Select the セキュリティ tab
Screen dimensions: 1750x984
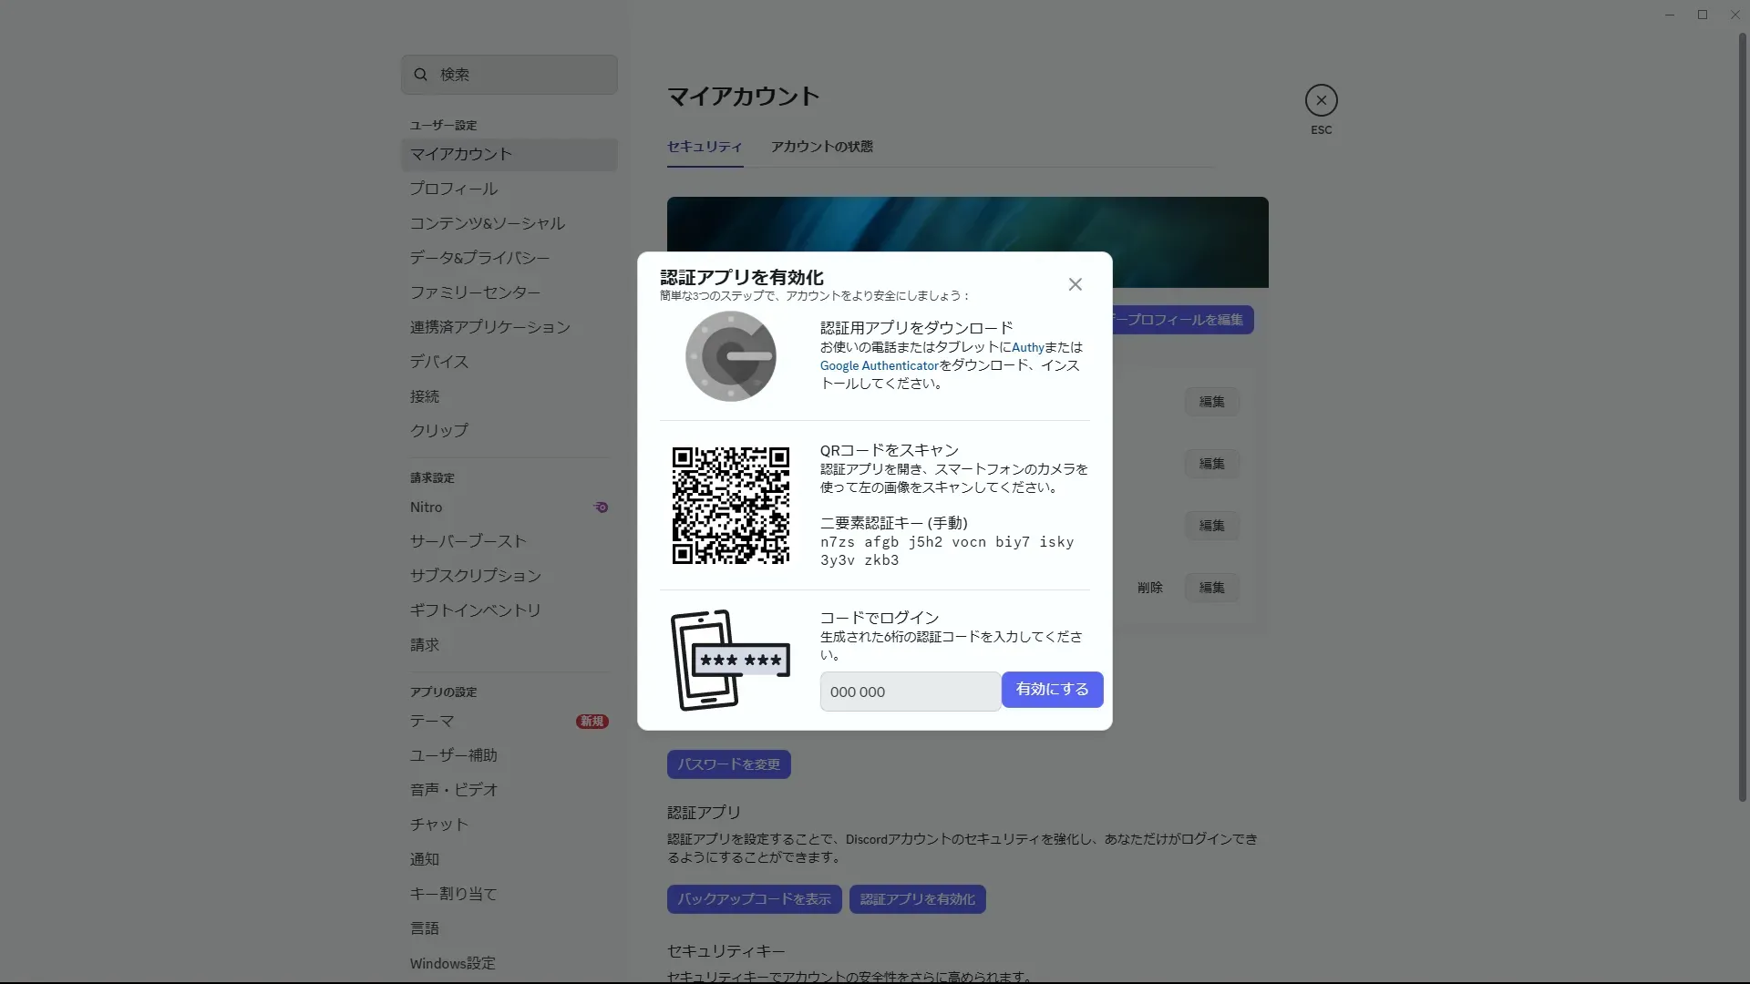(x=705, y=147)
